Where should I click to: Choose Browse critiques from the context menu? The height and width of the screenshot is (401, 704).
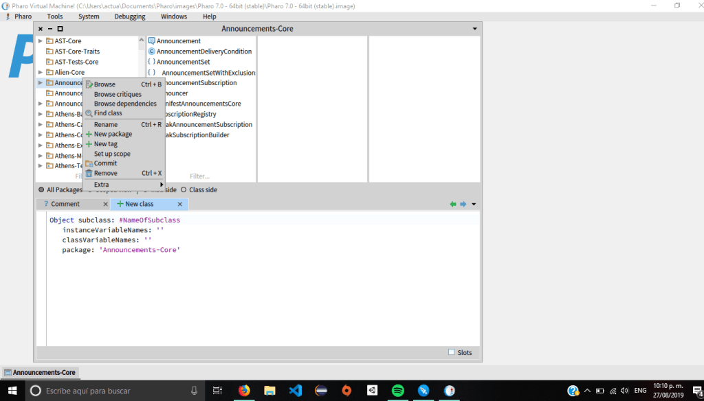point(118,94)
